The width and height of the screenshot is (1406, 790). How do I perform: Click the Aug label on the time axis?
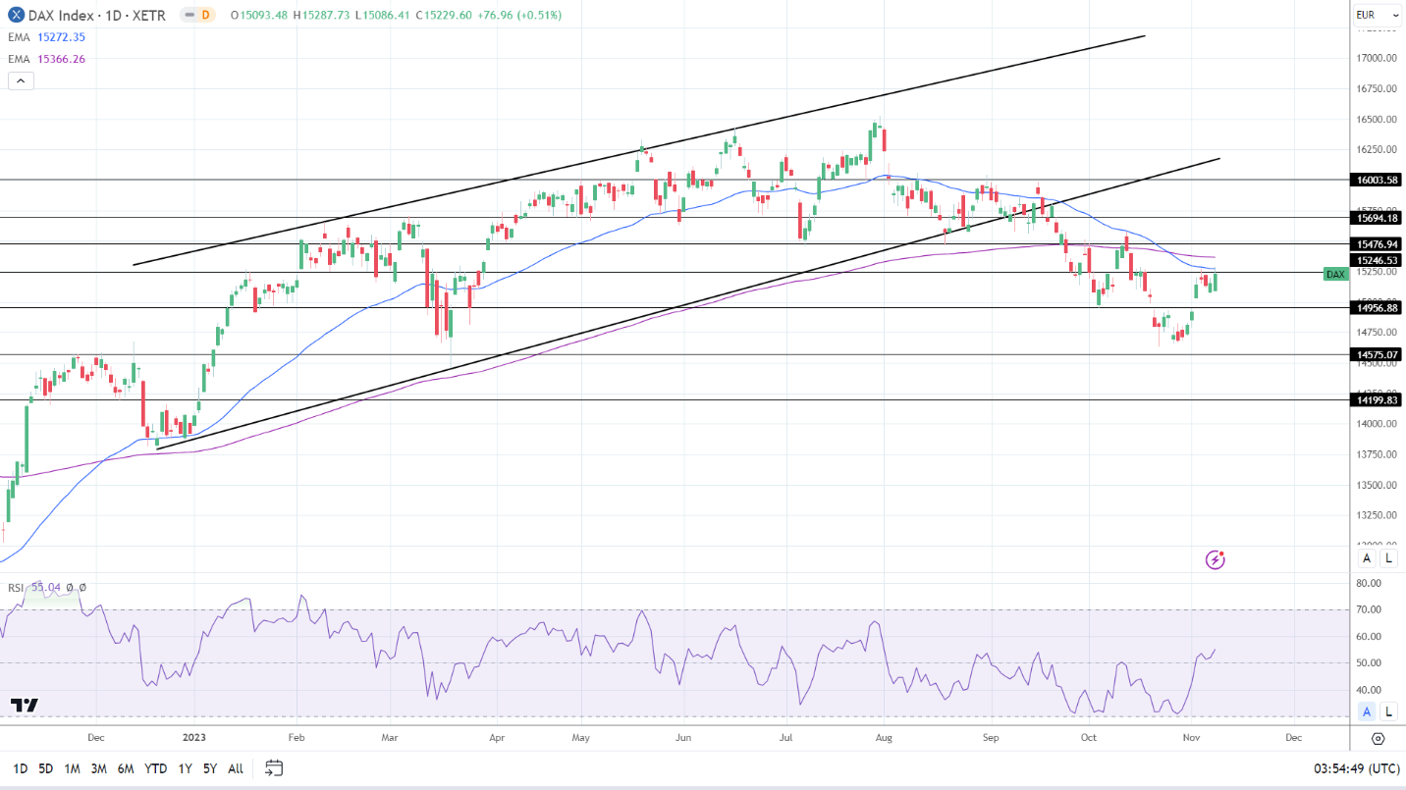pos(884,736)
